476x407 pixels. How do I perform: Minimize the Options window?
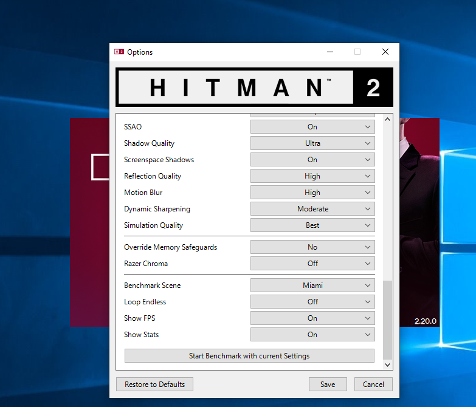pos(330,52)
